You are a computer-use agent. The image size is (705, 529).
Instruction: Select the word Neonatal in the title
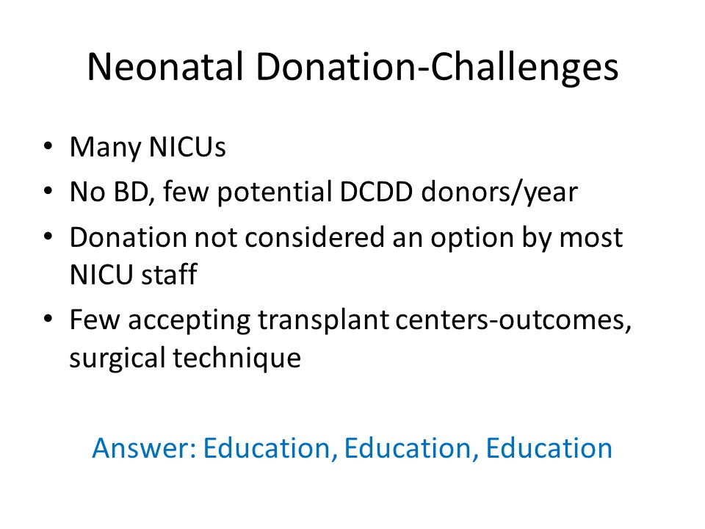[165, 66]
